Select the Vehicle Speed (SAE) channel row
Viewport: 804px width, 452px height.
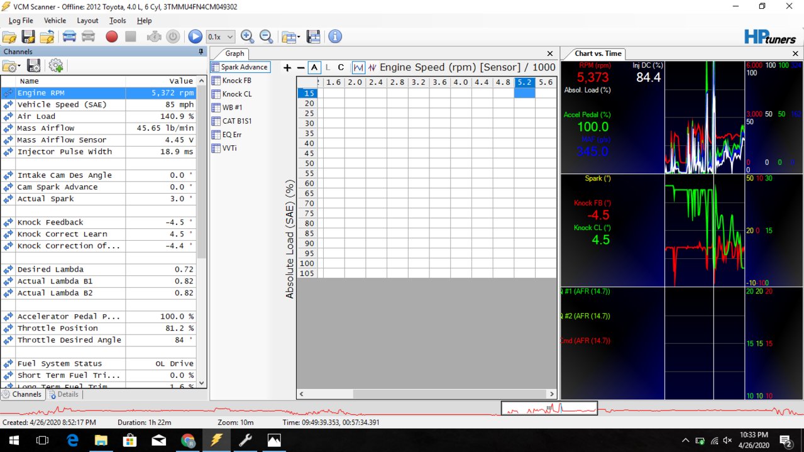pos(99,104)
